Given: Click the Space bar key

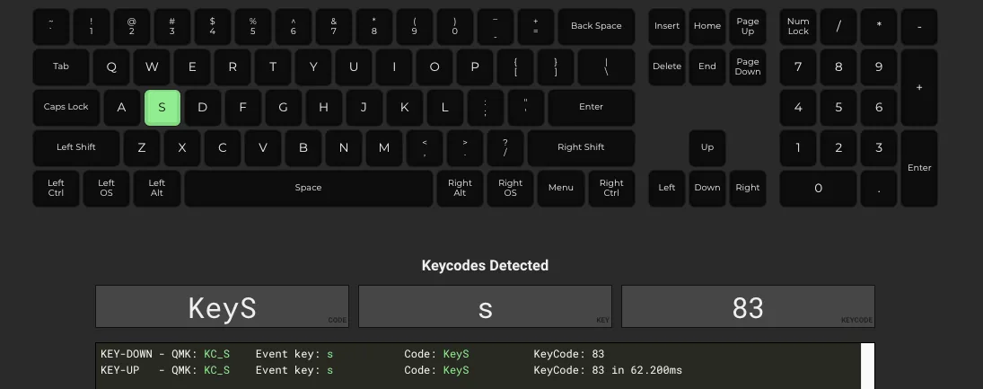Looking at the screenshot, I should click(308, 188).
